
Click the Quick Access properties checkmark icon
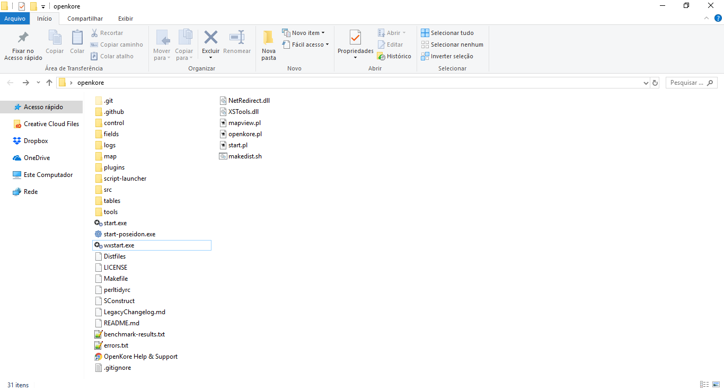point(22,6)
